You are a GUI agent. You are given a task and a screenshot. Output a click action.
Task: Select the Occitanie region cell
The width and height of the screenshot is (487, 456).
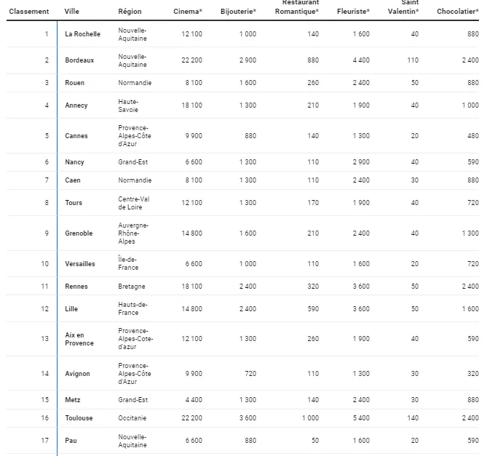tap(132, 418)
